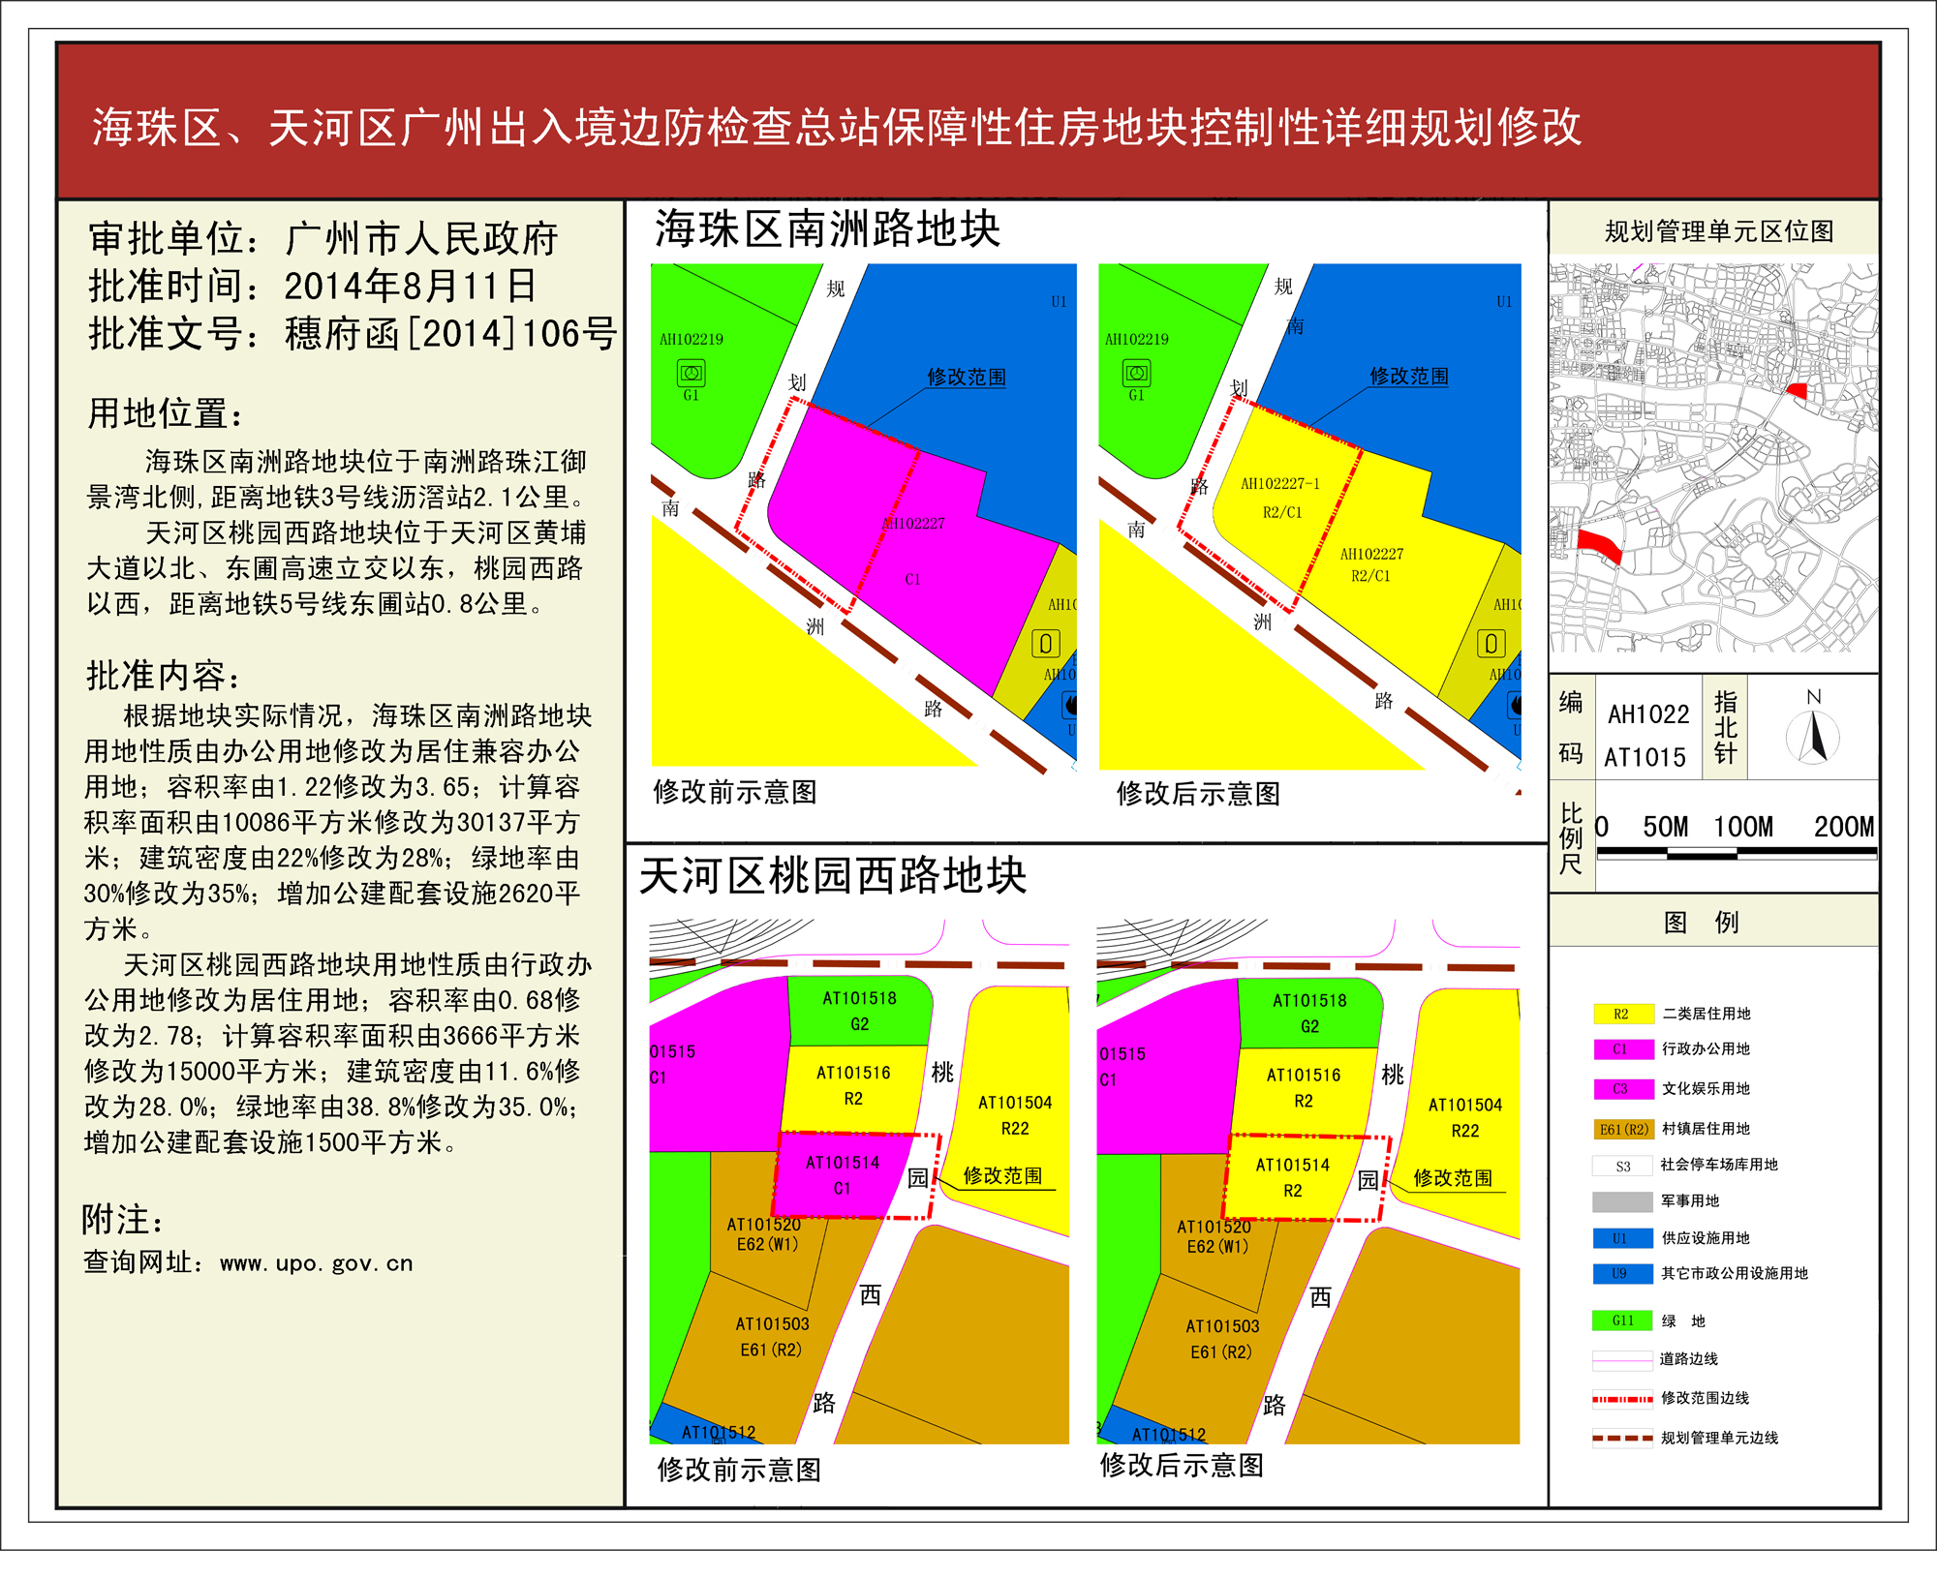Click the '用地位置：' heading
1937x1578 pixels.
tap(165, 413)
